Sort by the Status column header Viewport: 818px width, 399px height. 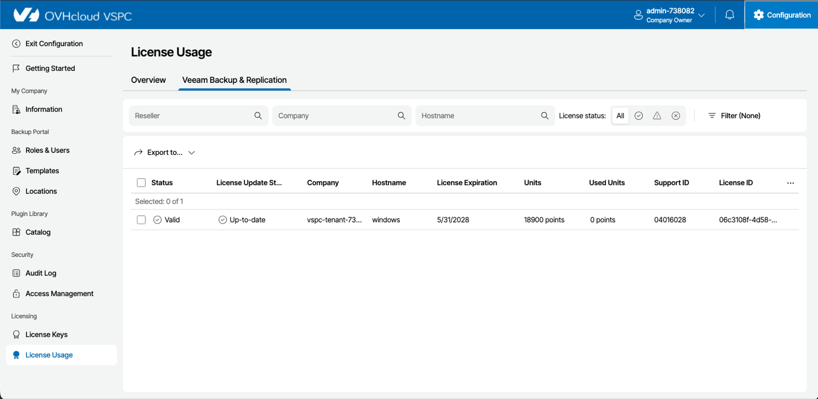tap(162, 183)
